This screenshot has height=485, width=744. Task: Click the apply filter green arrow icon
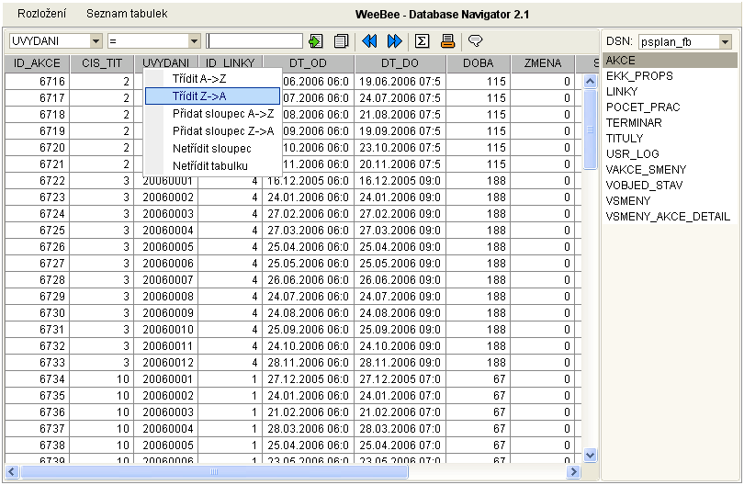pyautogui.click(x=316, y=41)
